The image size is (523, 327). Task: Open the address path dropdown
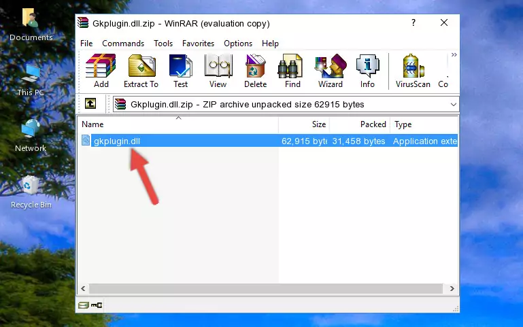click(453, 104)
